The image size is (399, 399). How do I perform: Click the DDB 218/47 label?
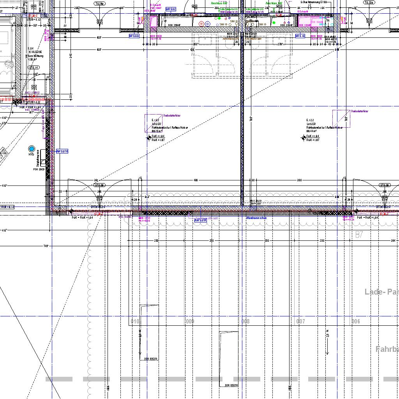tap(286, 25)
